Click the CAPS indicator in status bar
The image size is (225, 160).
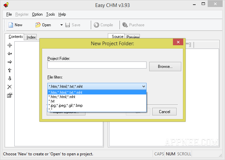(159, 154)
